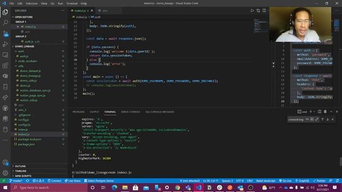
Task: Click the master branch status item
Action: pyautogui.click(x=16, y=181)
